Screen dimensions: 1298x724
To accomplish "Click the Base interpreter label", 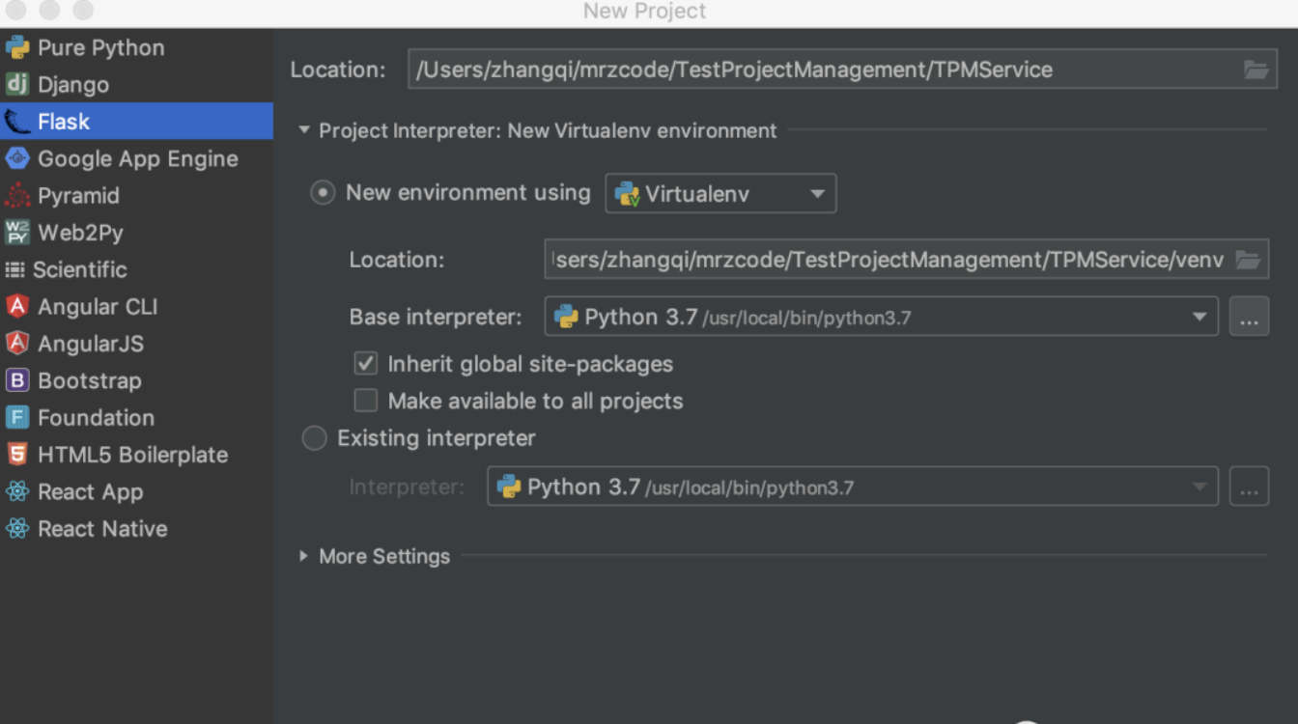I will (x=436, y=317).
